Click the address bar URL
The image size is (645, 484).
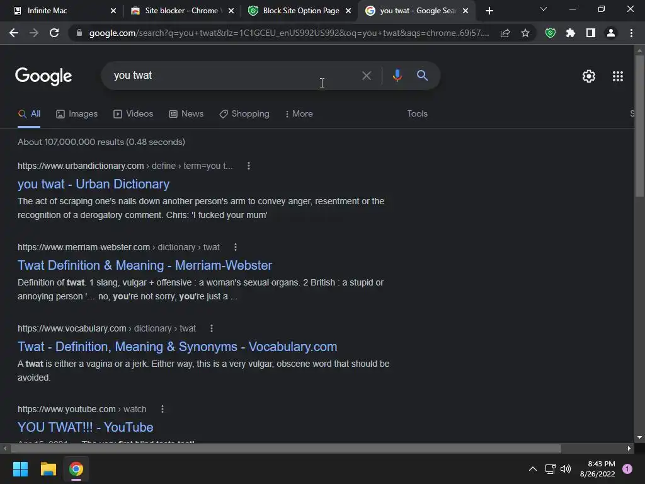[288, 33]
